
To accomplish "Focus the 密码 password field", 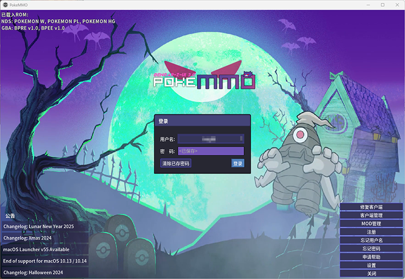I will point(211,151).
